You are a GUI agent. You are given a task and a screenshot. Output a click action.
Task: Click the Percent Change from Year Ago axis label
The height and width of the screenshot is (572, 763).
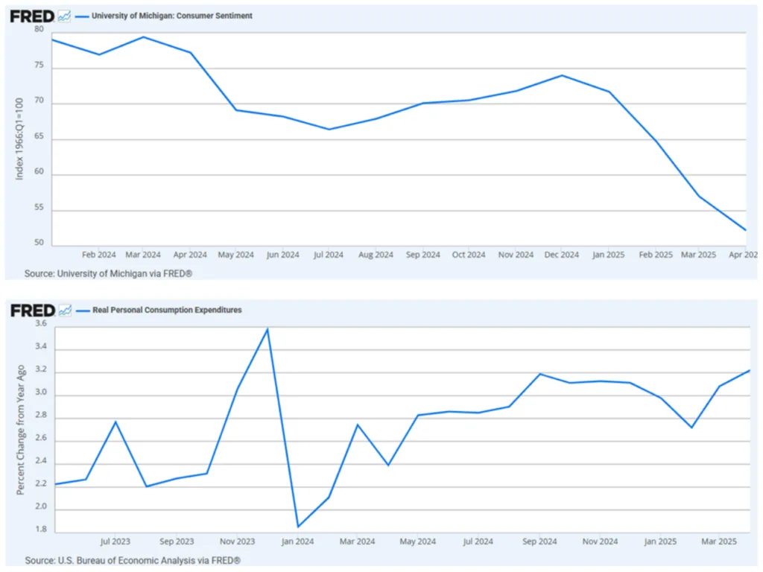pyautogui.click(x=19, y=427)
